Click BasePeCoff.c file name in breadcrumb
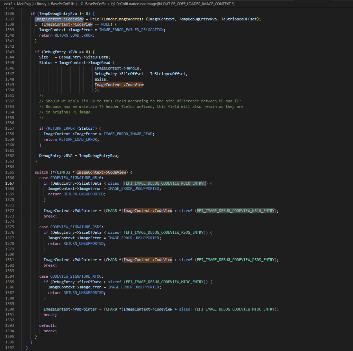Viewport: 353px width, 351px height. (96, 3)
